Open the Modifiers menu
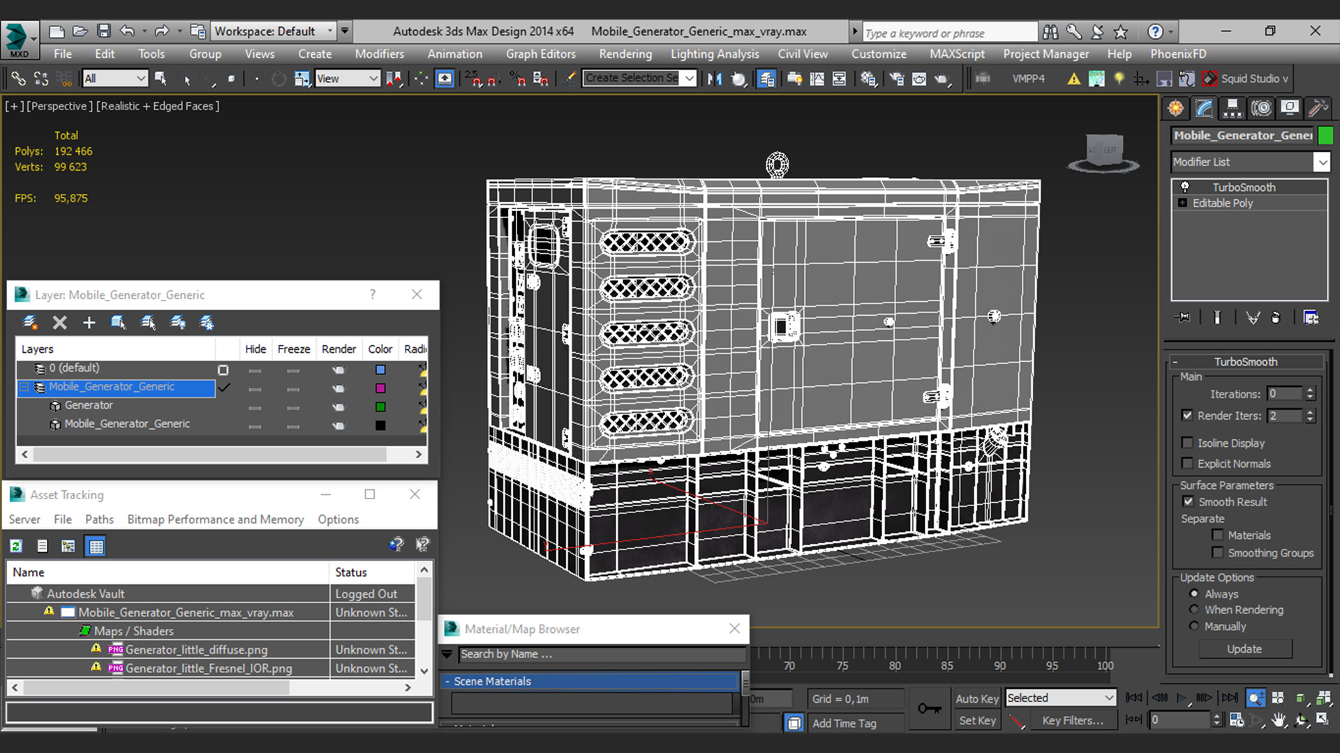 (x=379, y=54)
